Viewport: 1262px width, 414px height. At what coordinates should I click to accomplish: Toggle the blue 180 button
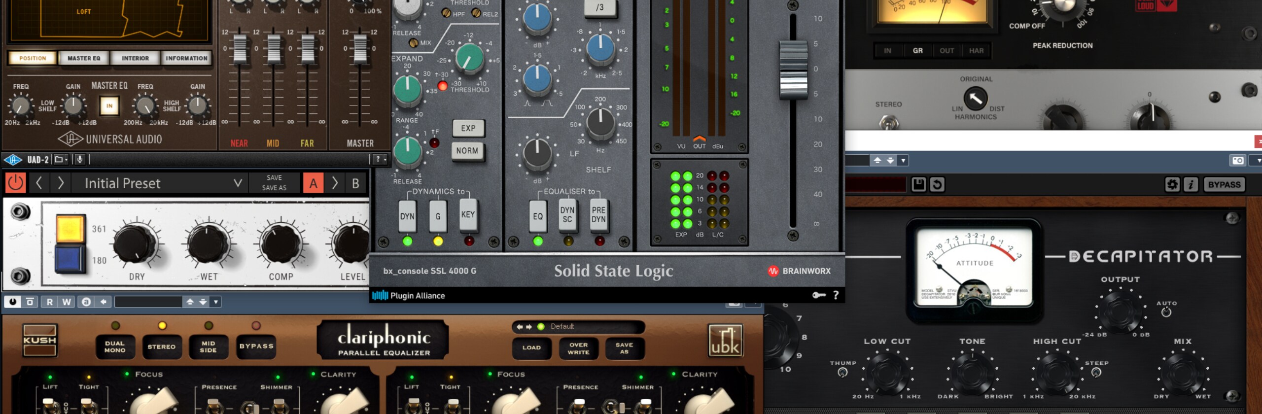tap(70, 258)
